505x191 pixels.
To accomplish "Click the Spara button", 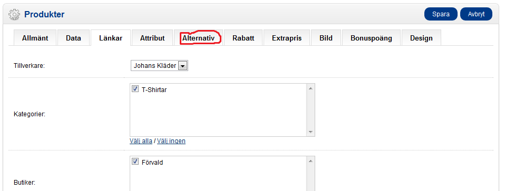I will [x=441, y=14].
